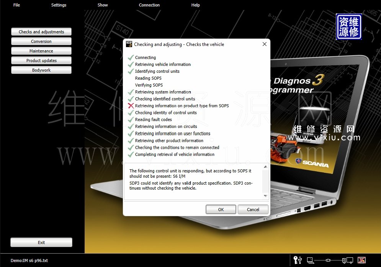Click the Exit button
The height and width of the screenshot is (267, 381).
coord(41,242)
